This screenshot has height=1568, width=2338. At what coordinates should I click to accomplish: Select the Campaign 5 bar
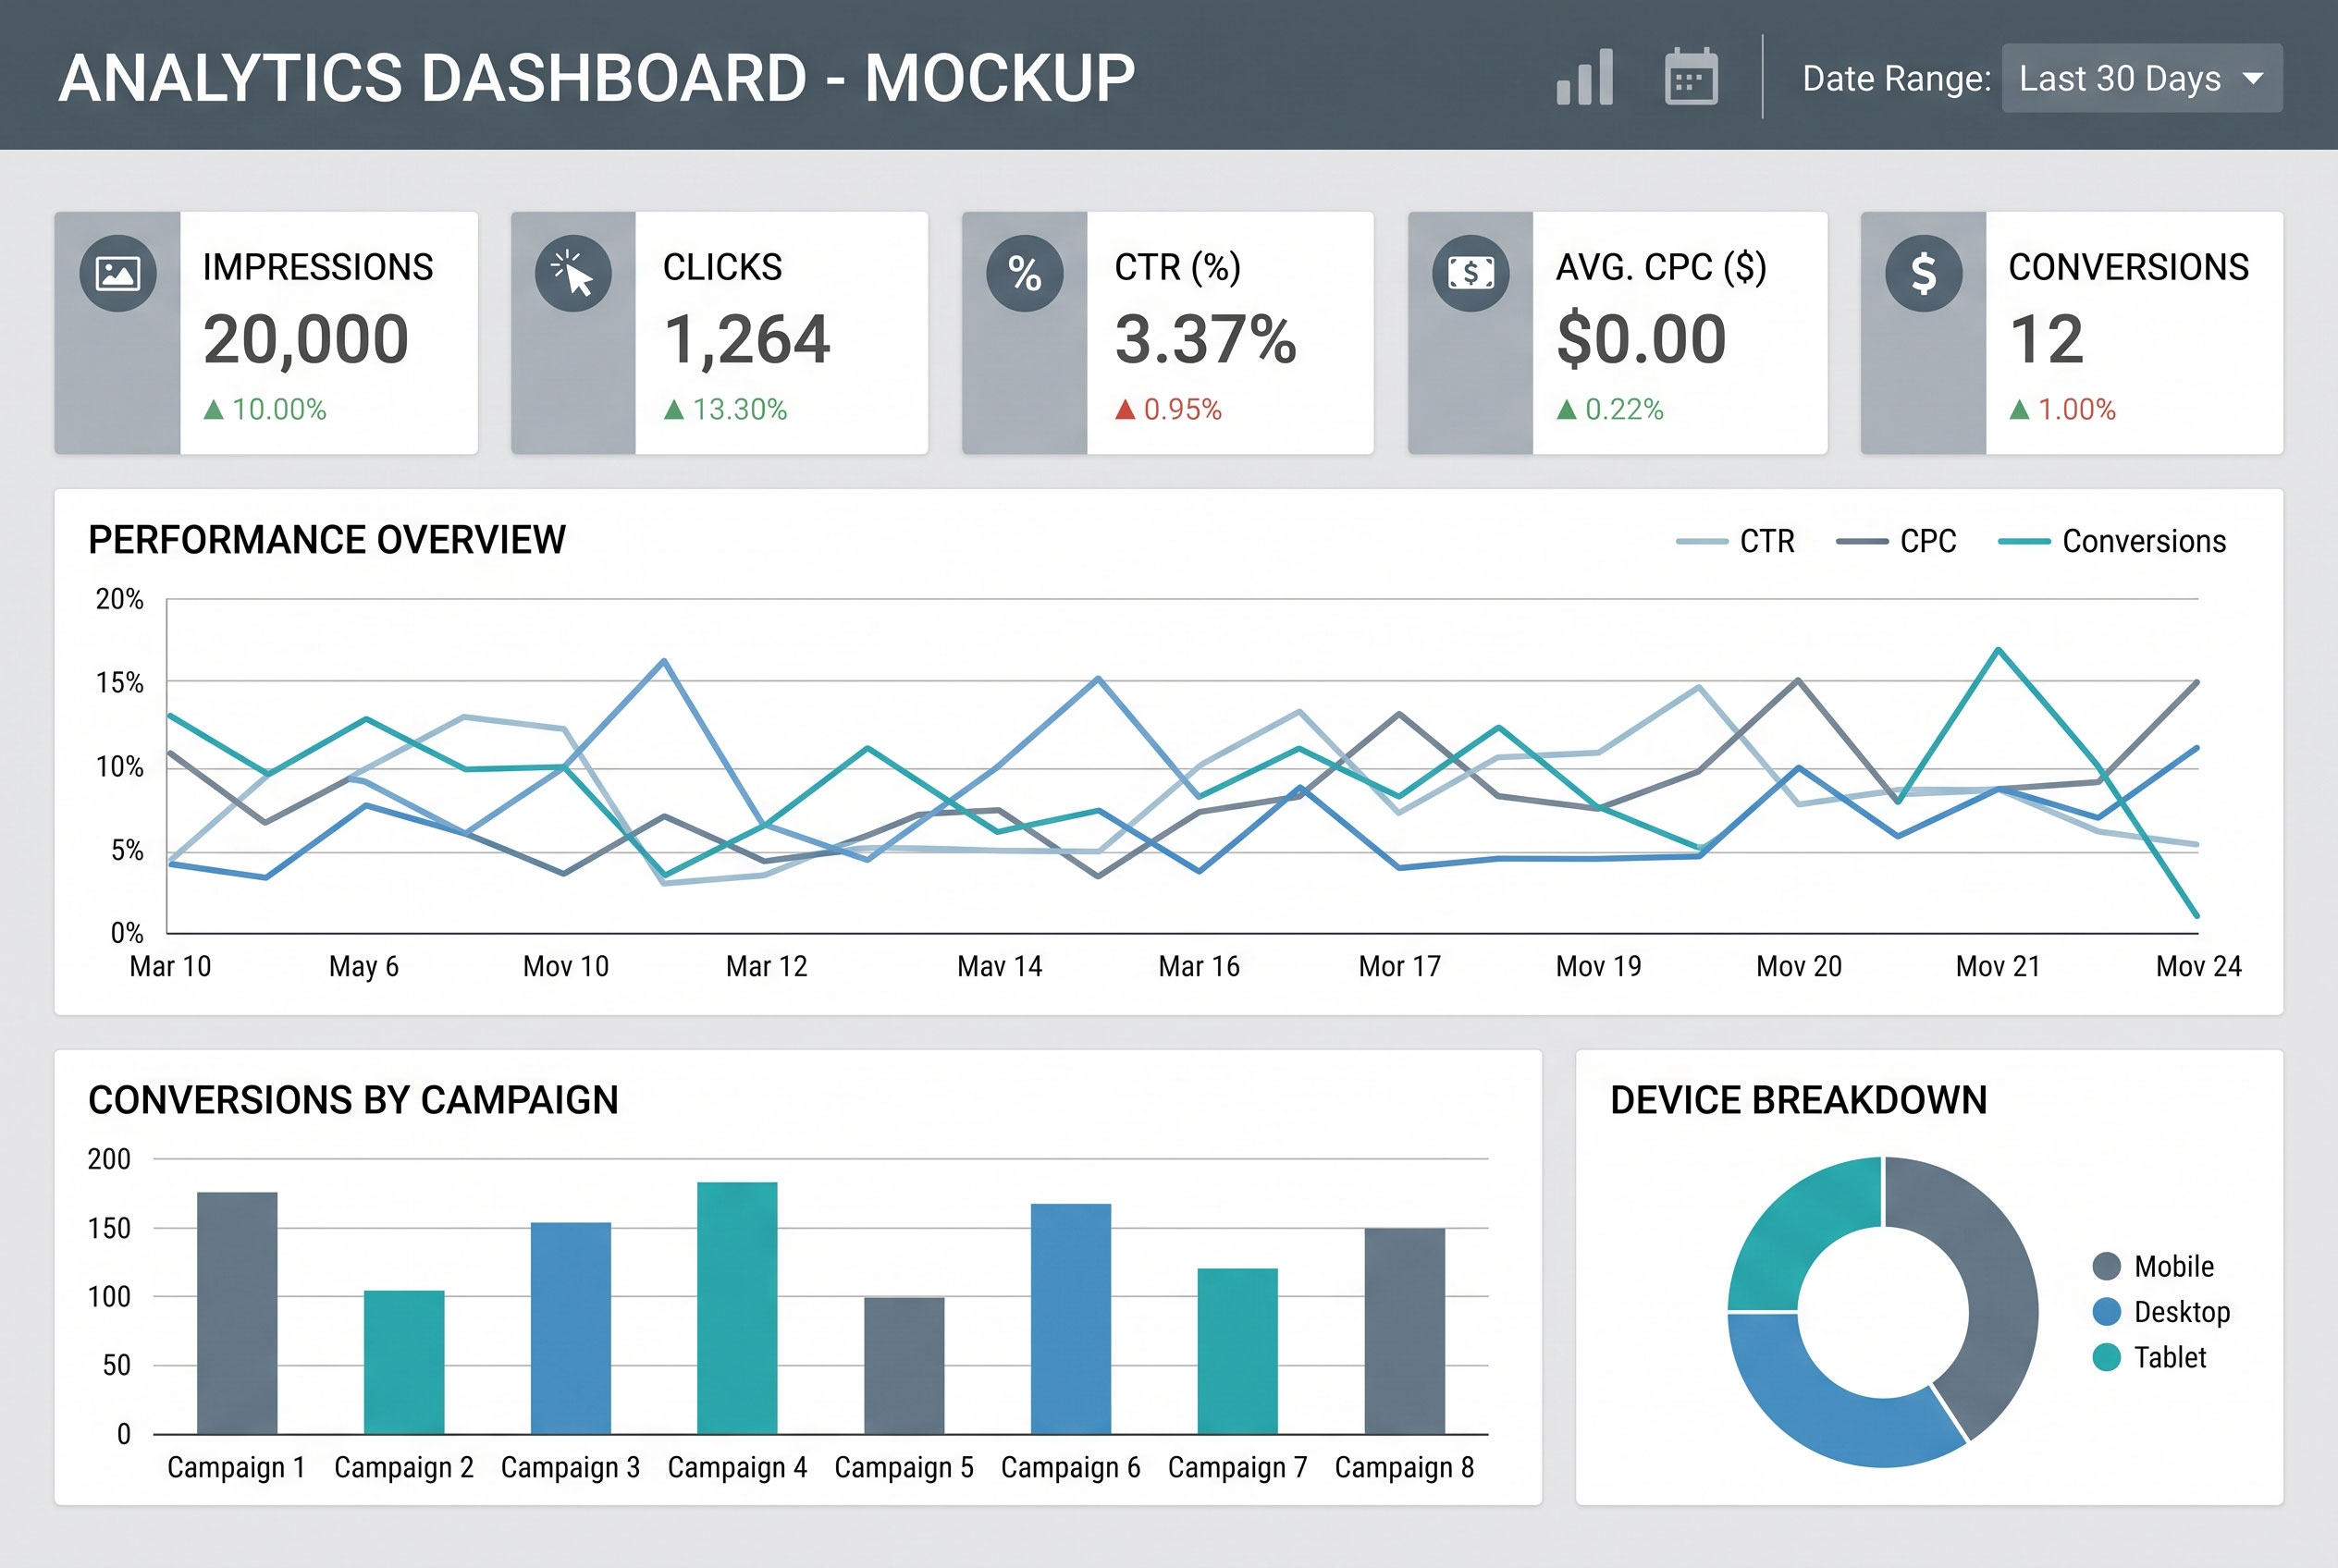tap(904, 1365)
